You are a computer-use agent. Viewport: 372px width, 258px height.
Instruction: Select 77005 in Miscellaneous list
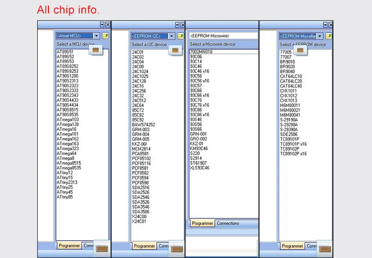click(286, 52)
